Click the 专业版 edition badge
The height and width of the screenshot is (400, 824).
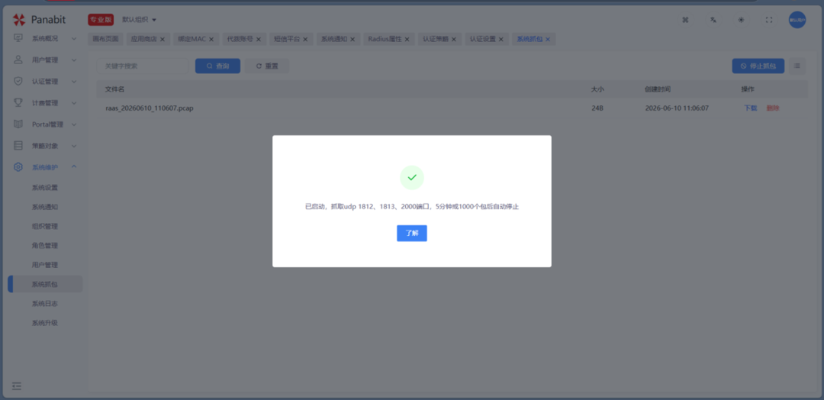click(x=101, y=20)
